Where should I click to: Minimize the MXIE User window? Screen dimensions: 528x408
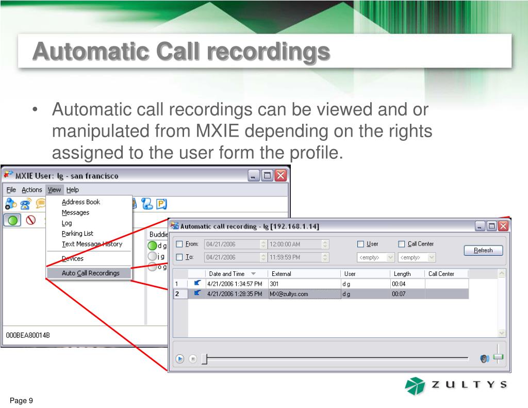[x=254, y=175]
